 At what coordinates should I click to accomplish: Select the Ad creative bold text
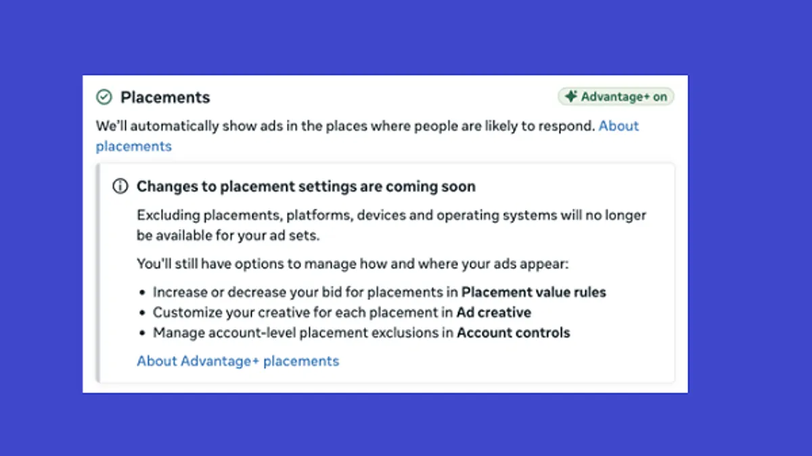[x=493, y=313]
